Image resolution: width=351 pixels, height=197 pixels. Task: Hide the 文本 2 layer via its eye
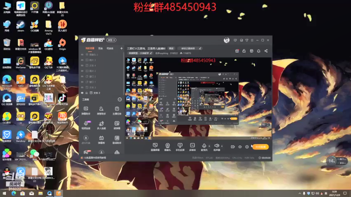(82, 93)
